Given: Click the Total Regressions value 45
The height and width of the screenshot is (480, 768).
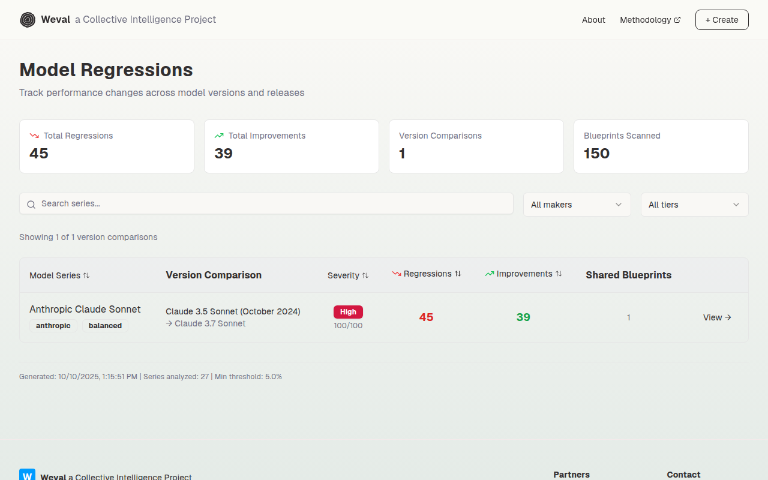Looking at the screenshot, I should click(39, 154).
